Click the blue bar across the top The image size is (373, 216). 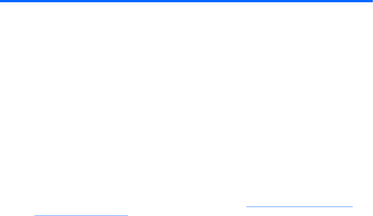186,1
